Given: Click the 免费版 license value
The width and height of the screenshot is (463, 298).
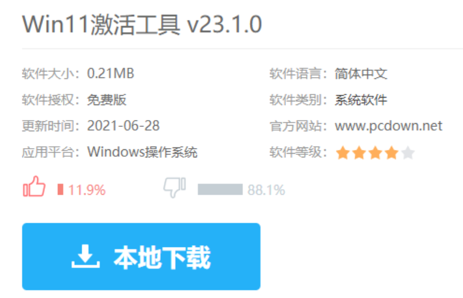Looking at the screenshot, I should [x=107, y=100].
